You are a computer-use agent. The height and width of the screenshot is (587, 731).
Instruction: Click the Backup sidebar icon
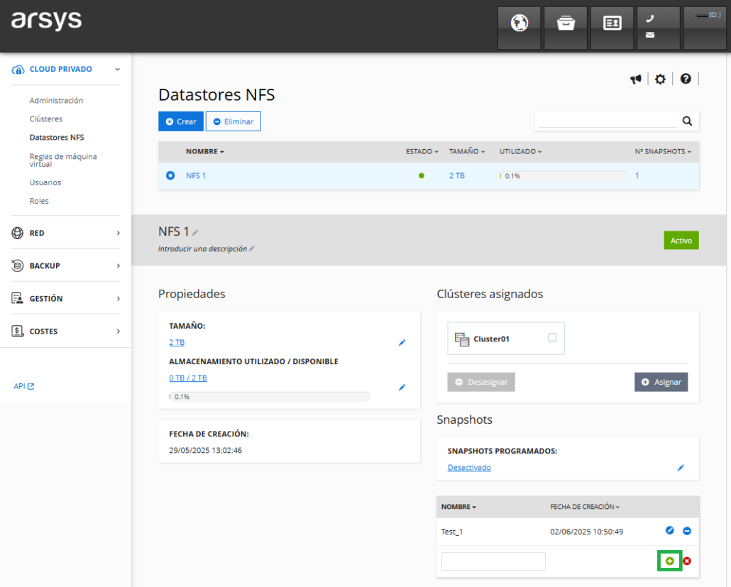pos(17,265)
